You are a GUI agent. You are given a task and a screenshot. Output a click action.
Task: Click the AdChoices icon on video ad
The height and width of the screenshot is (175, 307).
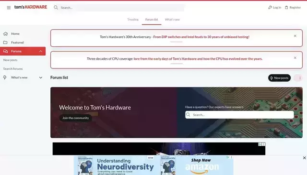[260, 144]
